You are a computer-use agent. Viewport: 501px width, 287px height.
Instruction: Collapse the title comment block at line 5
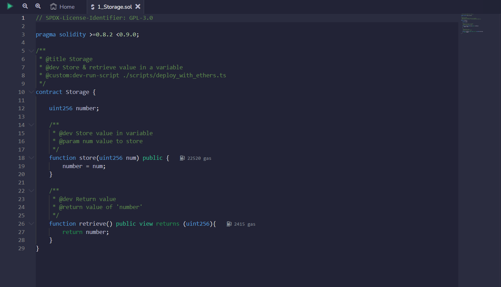point(31,51)
